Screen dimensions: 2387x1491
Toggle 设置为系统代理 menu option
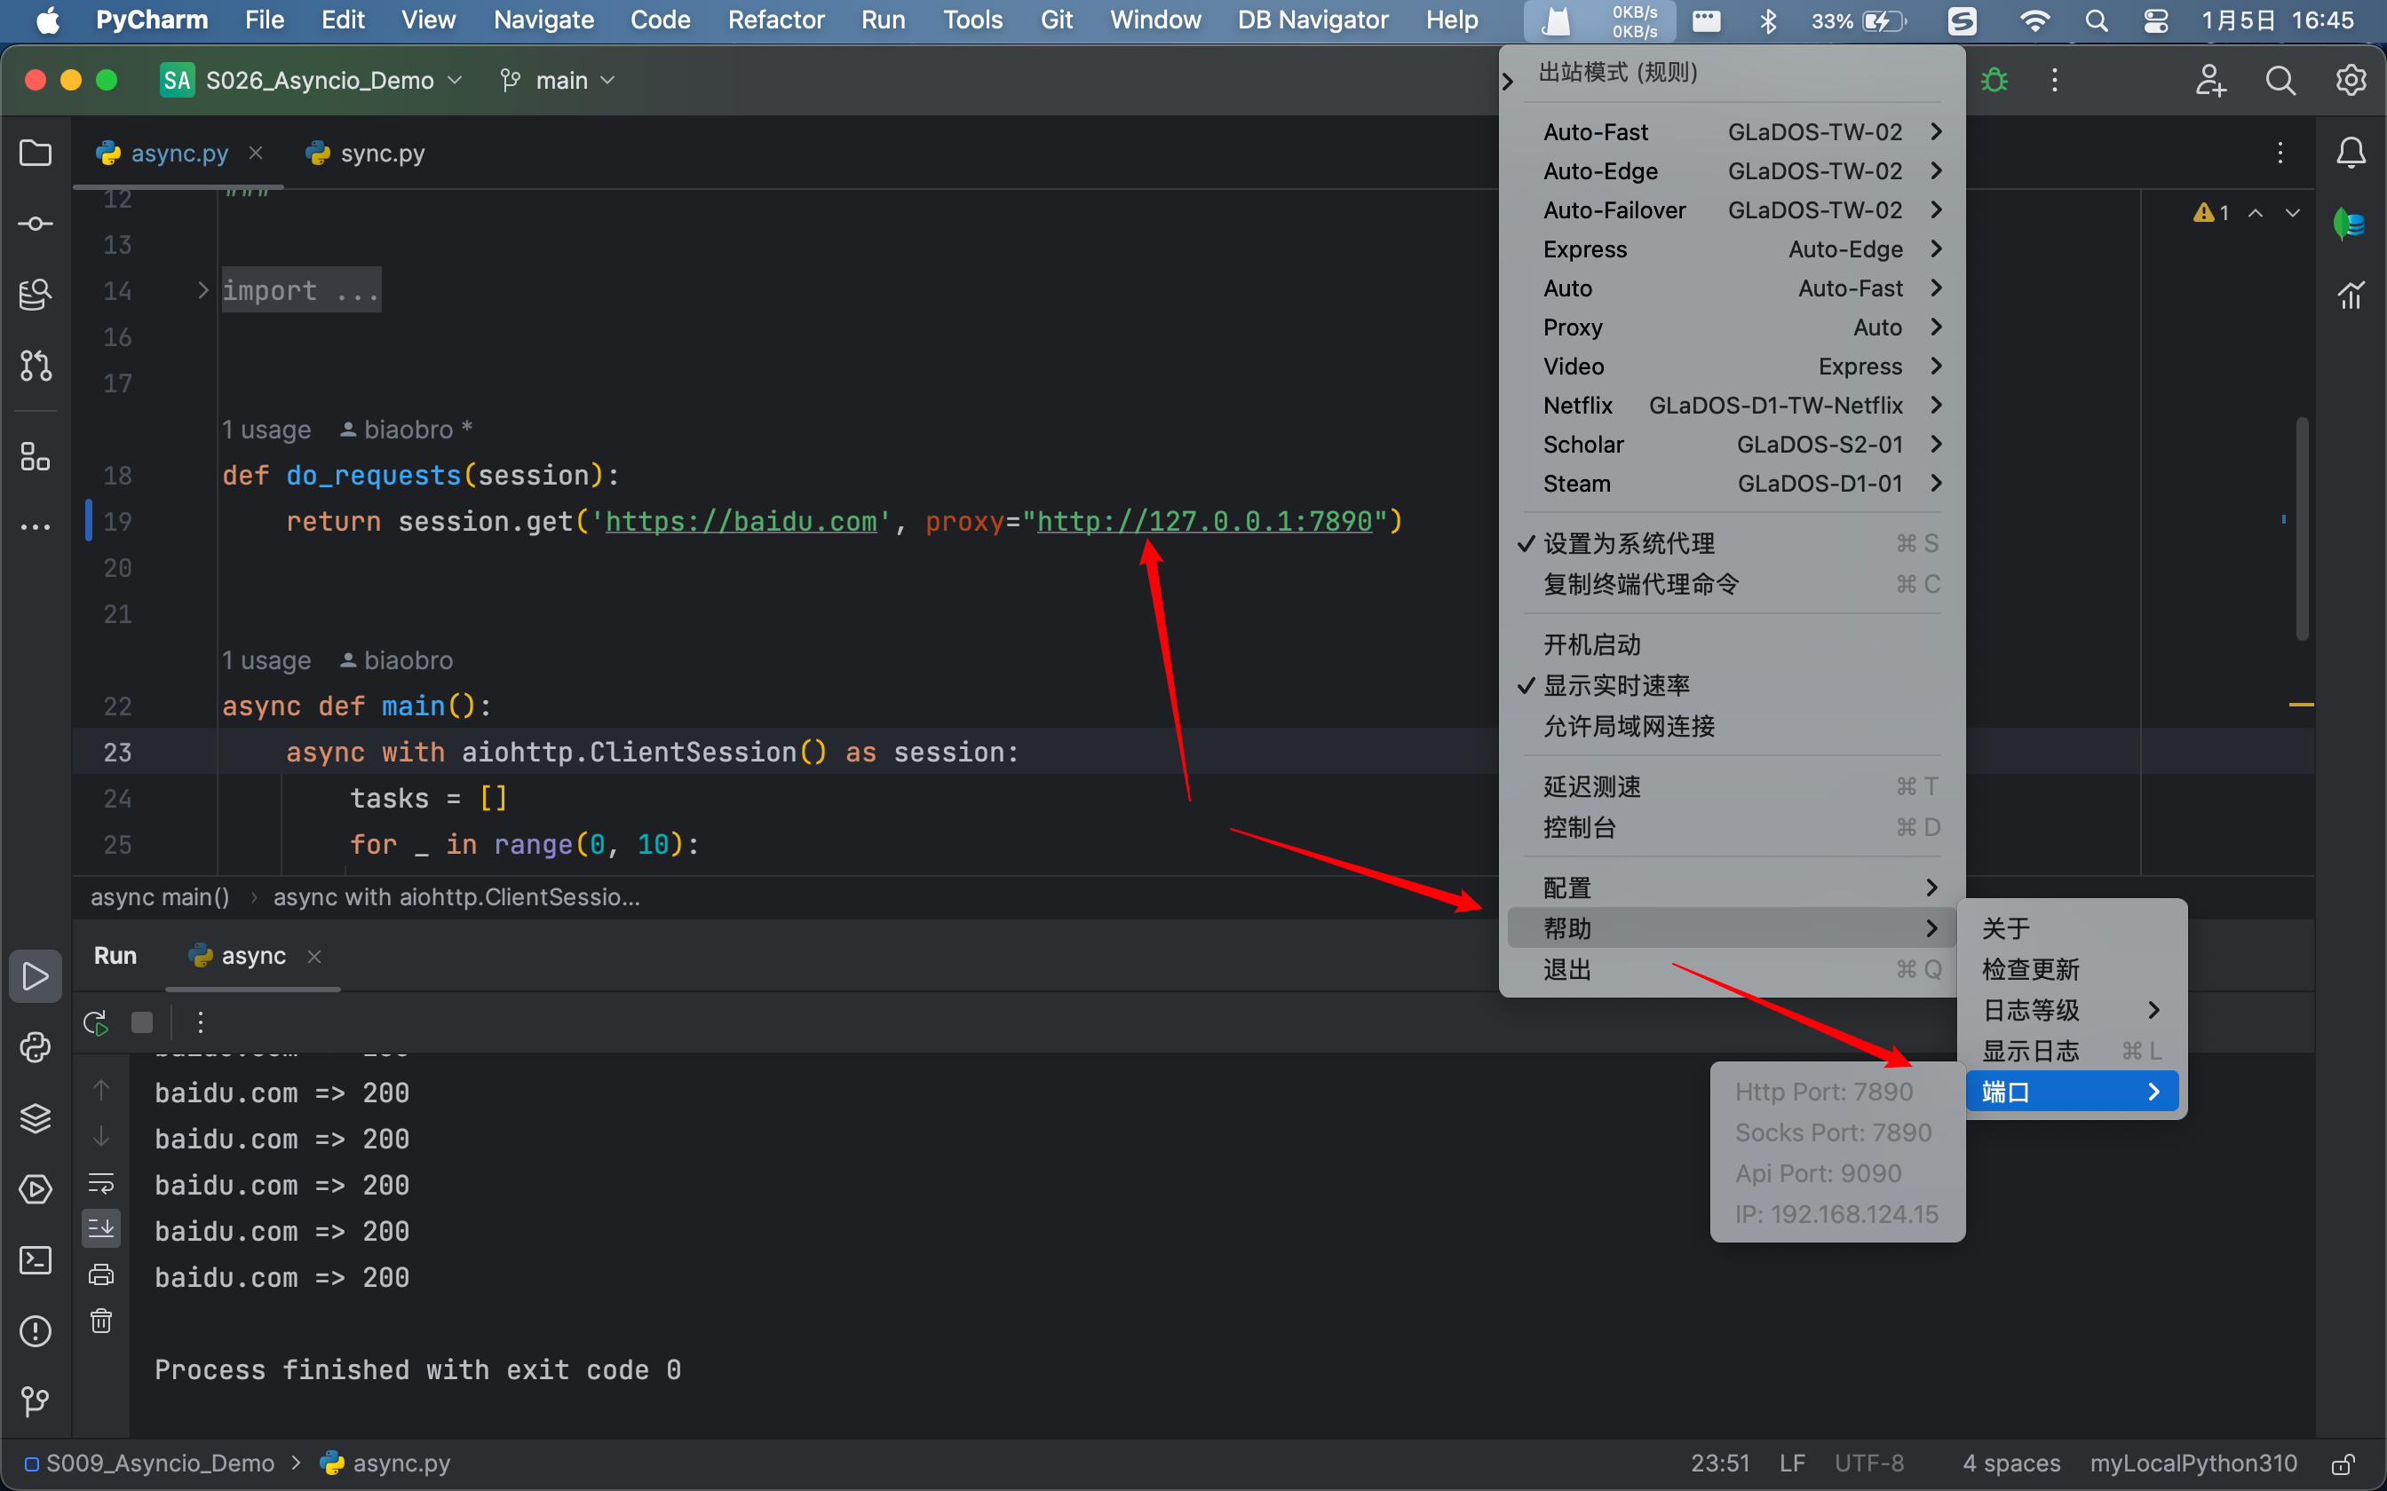(1629, 543)
